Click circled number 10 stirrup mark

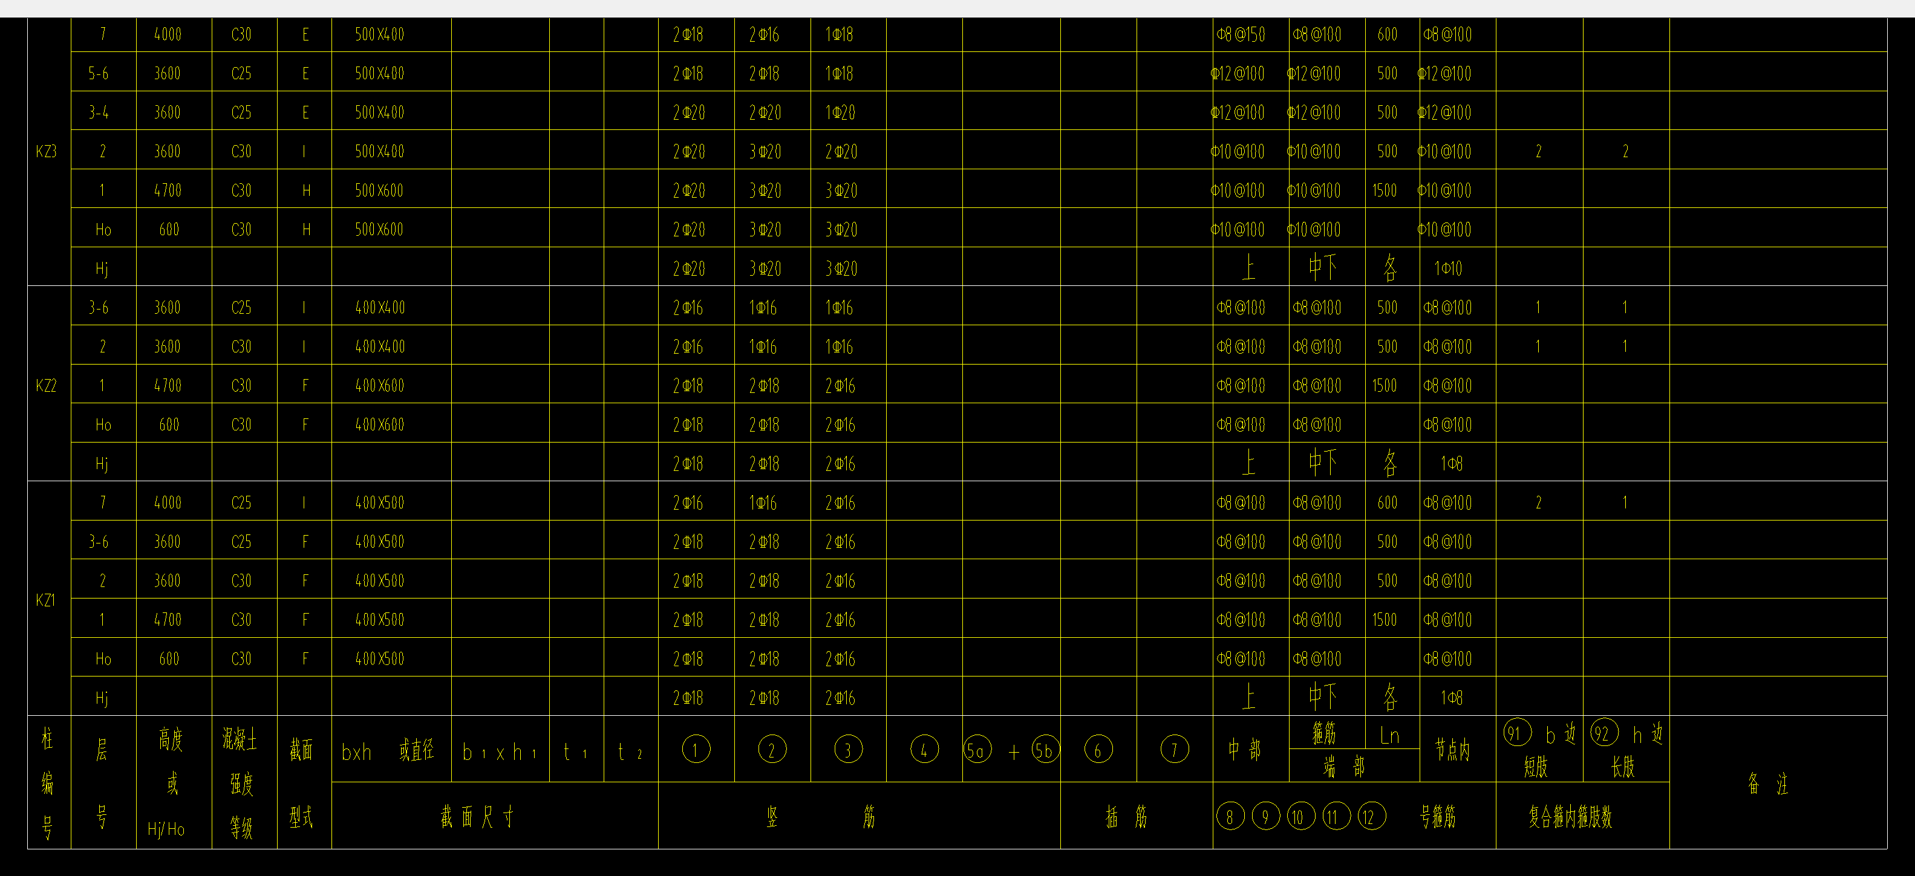[1300, 817]
